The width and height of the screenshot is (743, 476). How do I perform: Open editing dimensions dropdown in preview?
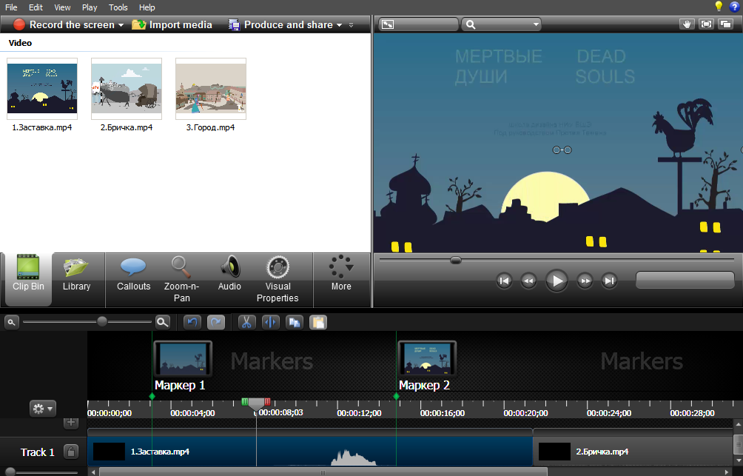418,24
